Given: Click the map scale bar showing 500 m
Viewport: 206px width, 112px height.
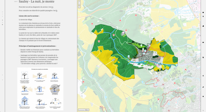Looking at the screenshot, I should coord(84,110).
